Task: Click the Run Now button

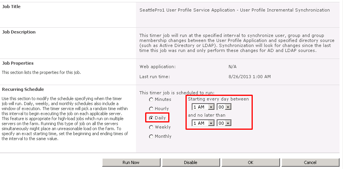Action: (x=131, y=162)
